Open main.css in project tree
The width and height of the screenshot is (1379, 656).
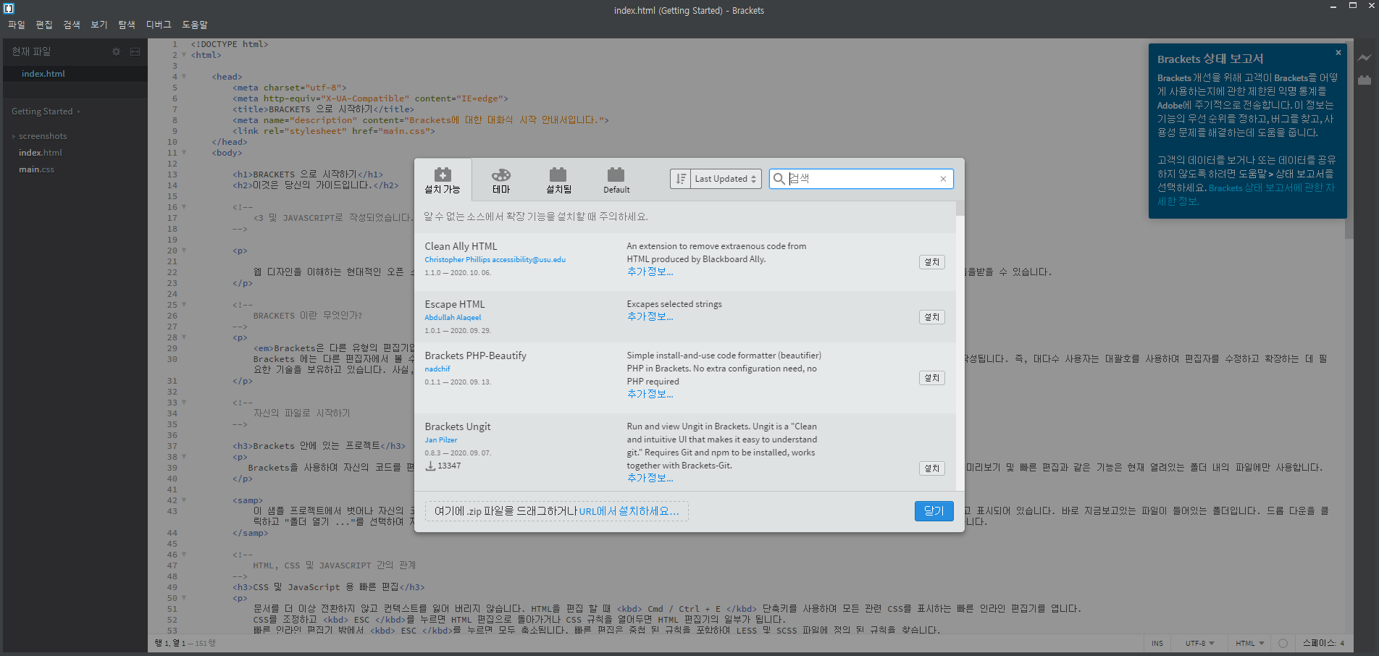(36, 169)
